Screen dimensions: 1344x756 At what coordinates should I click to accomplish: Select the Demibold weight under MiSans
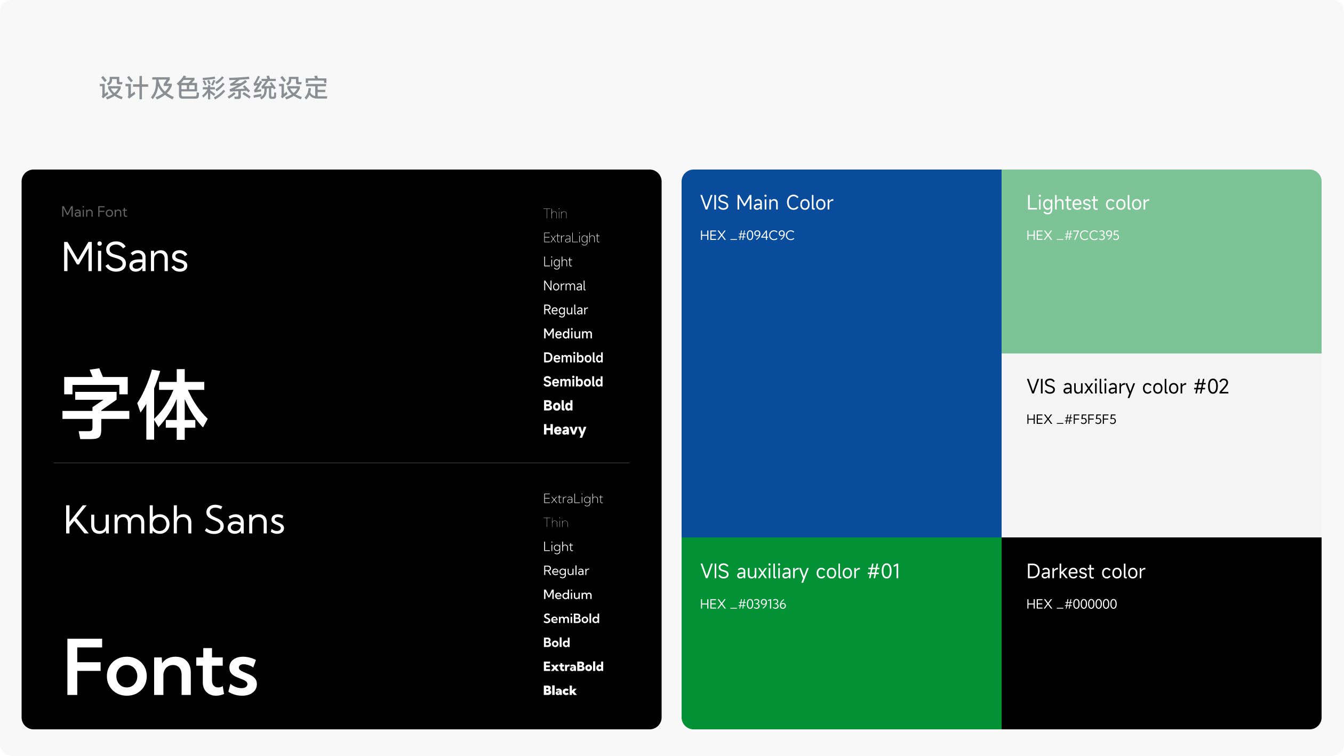click(x=573, y=358)
